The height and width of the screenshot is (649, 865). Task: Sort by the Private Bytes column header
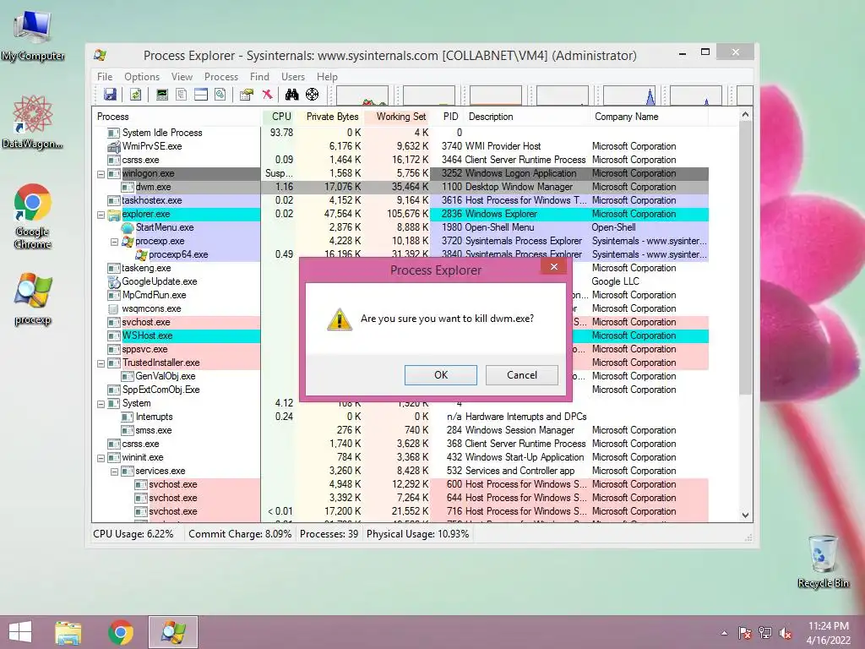tap(332, 117)
